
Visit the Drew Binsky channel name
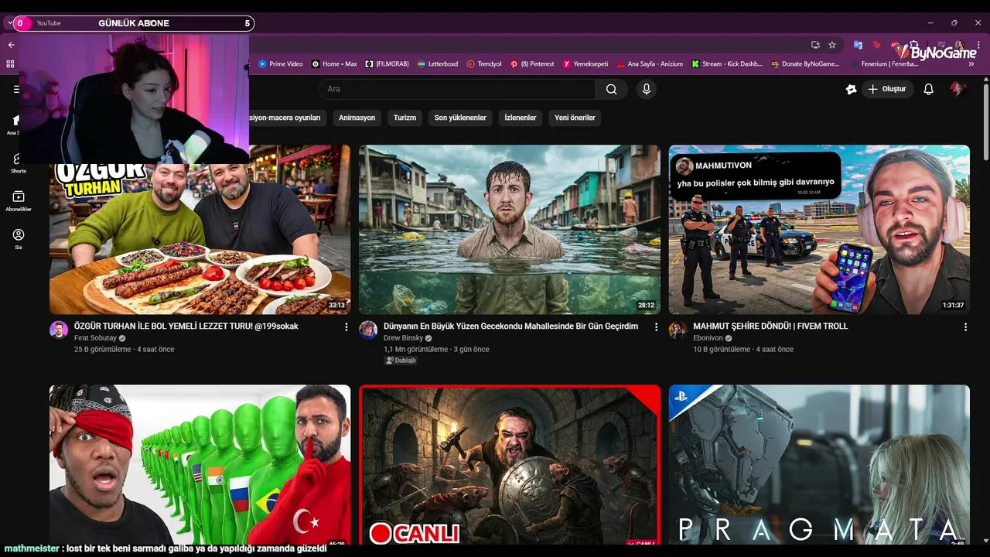pyautogui.click(x=403, y=338)
